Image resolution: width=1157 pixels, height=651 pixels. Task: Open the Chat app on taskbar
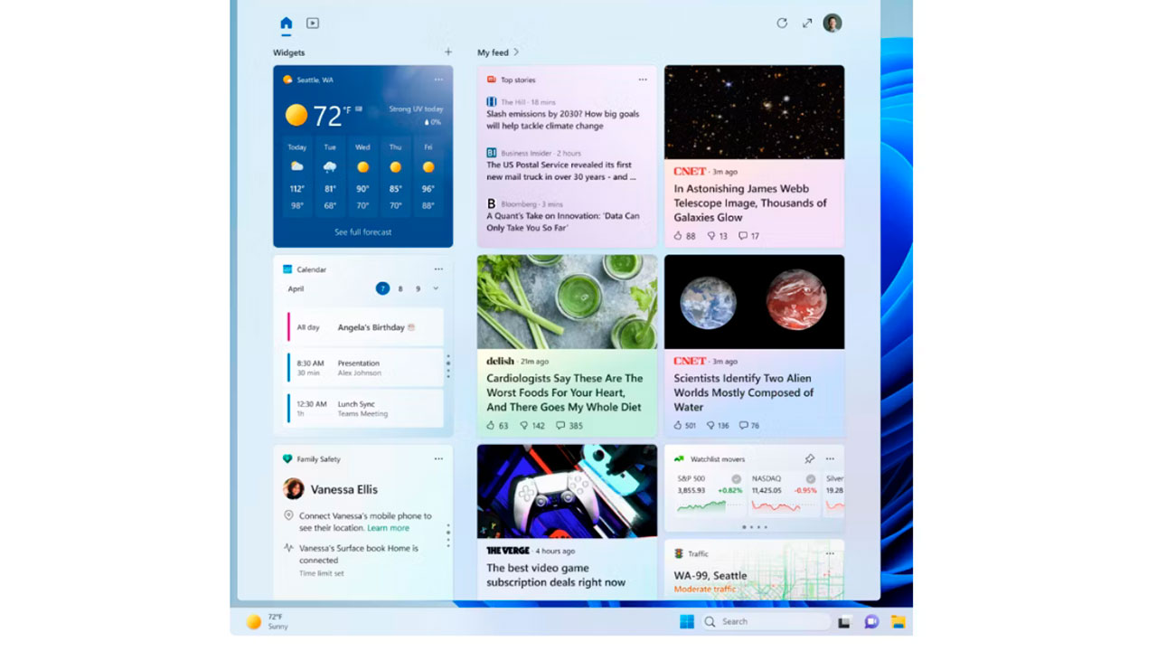871,622
